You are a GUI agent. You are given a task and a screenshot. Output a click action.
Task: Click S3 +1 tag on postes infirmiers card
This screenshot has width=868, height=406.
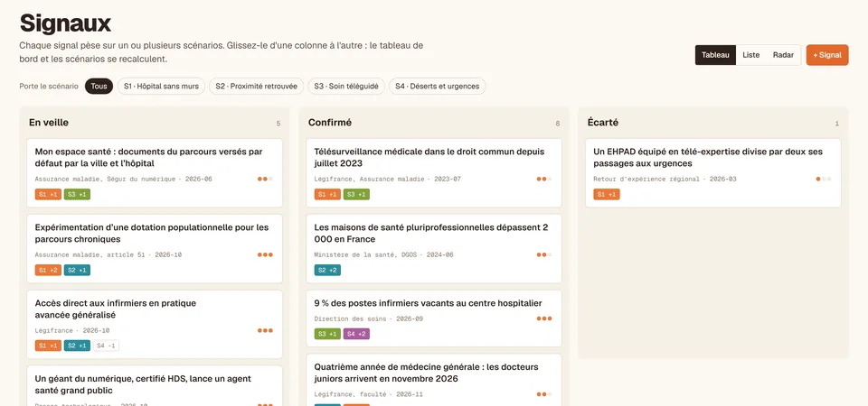coord(327,334)
